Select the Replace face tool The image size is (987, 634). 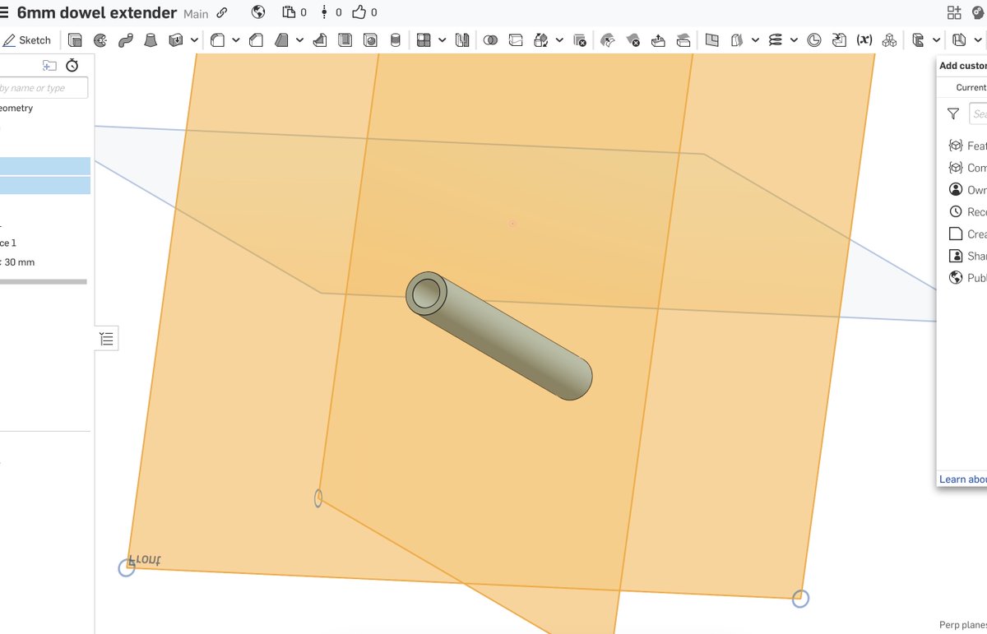(x=683, y=39)
